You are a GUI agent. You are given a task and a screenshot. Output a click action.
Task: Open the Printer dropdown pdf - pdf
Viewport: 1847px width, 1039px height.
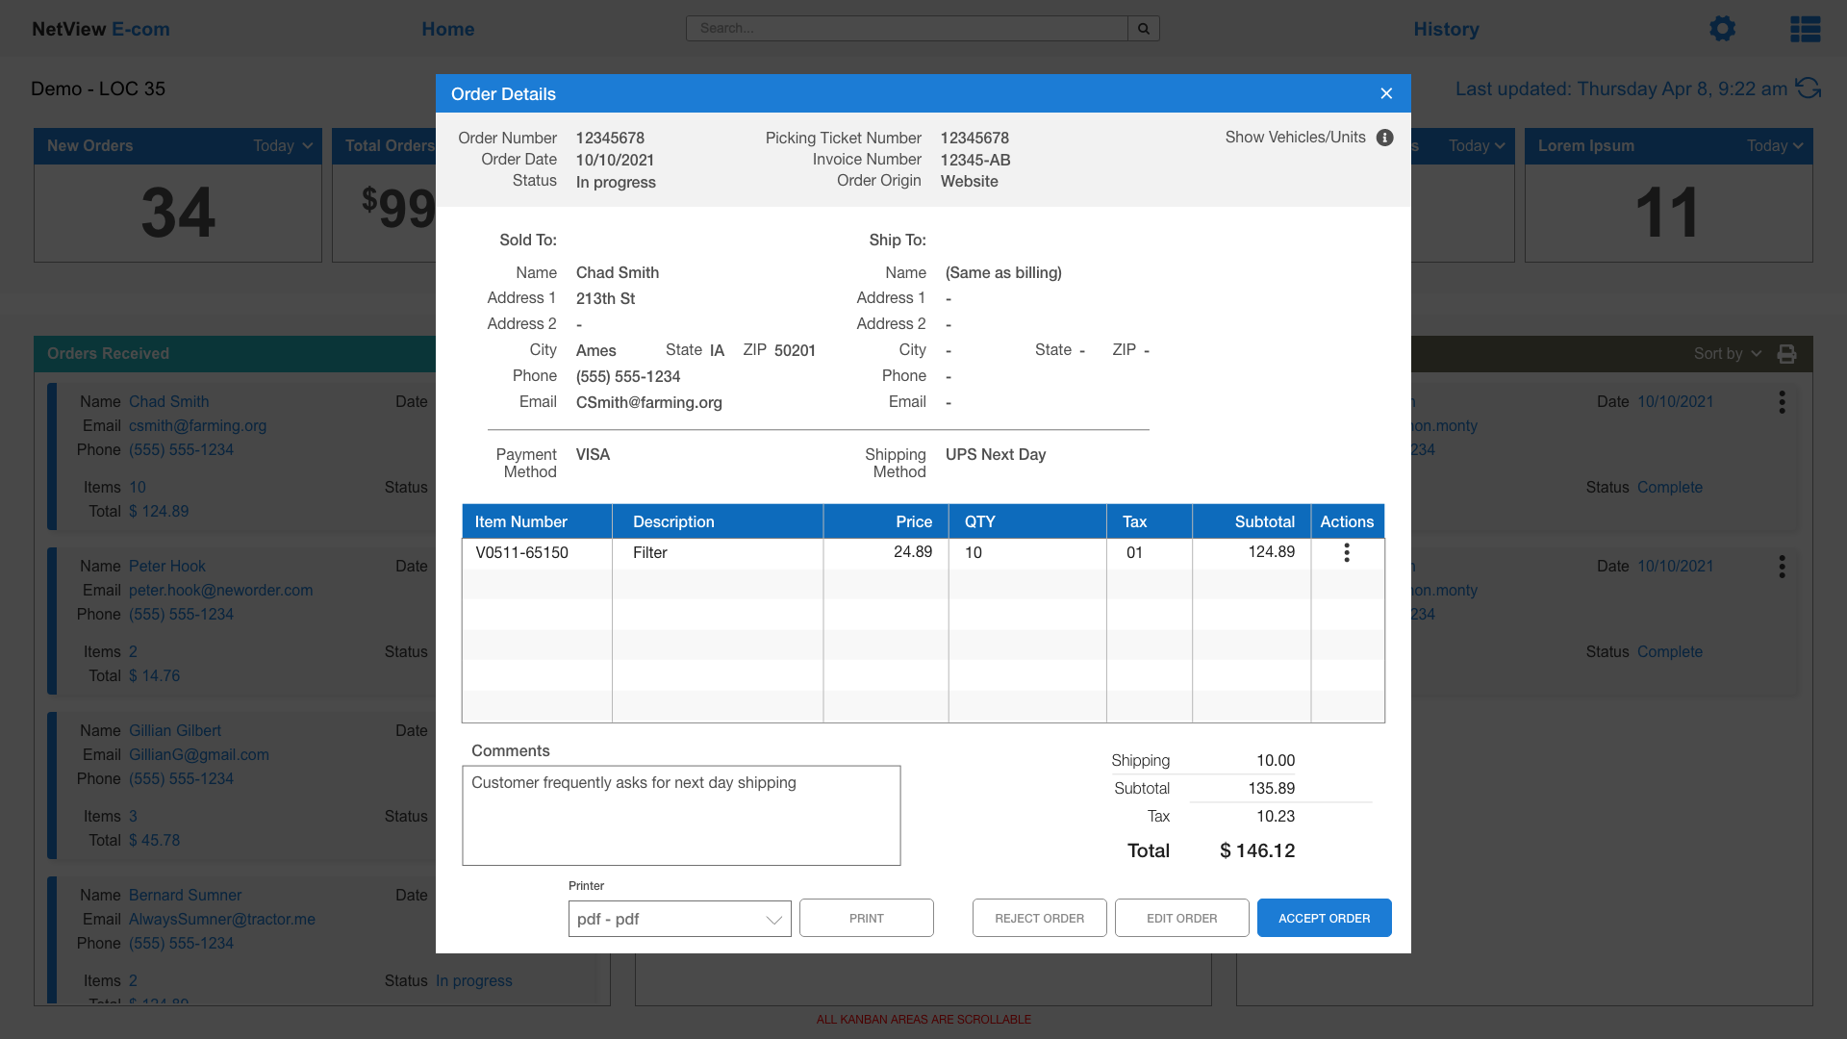[x=679, y=919]
